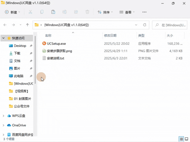This screenshot has height=142, width=190.
Task: Switch to large icons view in status bar
Action: tap(187, 139)
